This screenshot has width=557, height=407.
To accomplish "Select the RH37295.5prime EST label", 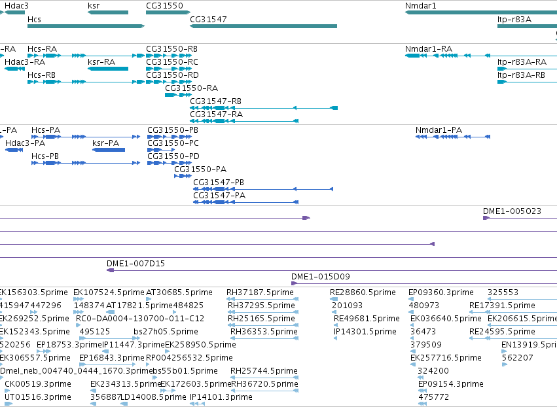I will pyautogui.click(x=261, y=306).
